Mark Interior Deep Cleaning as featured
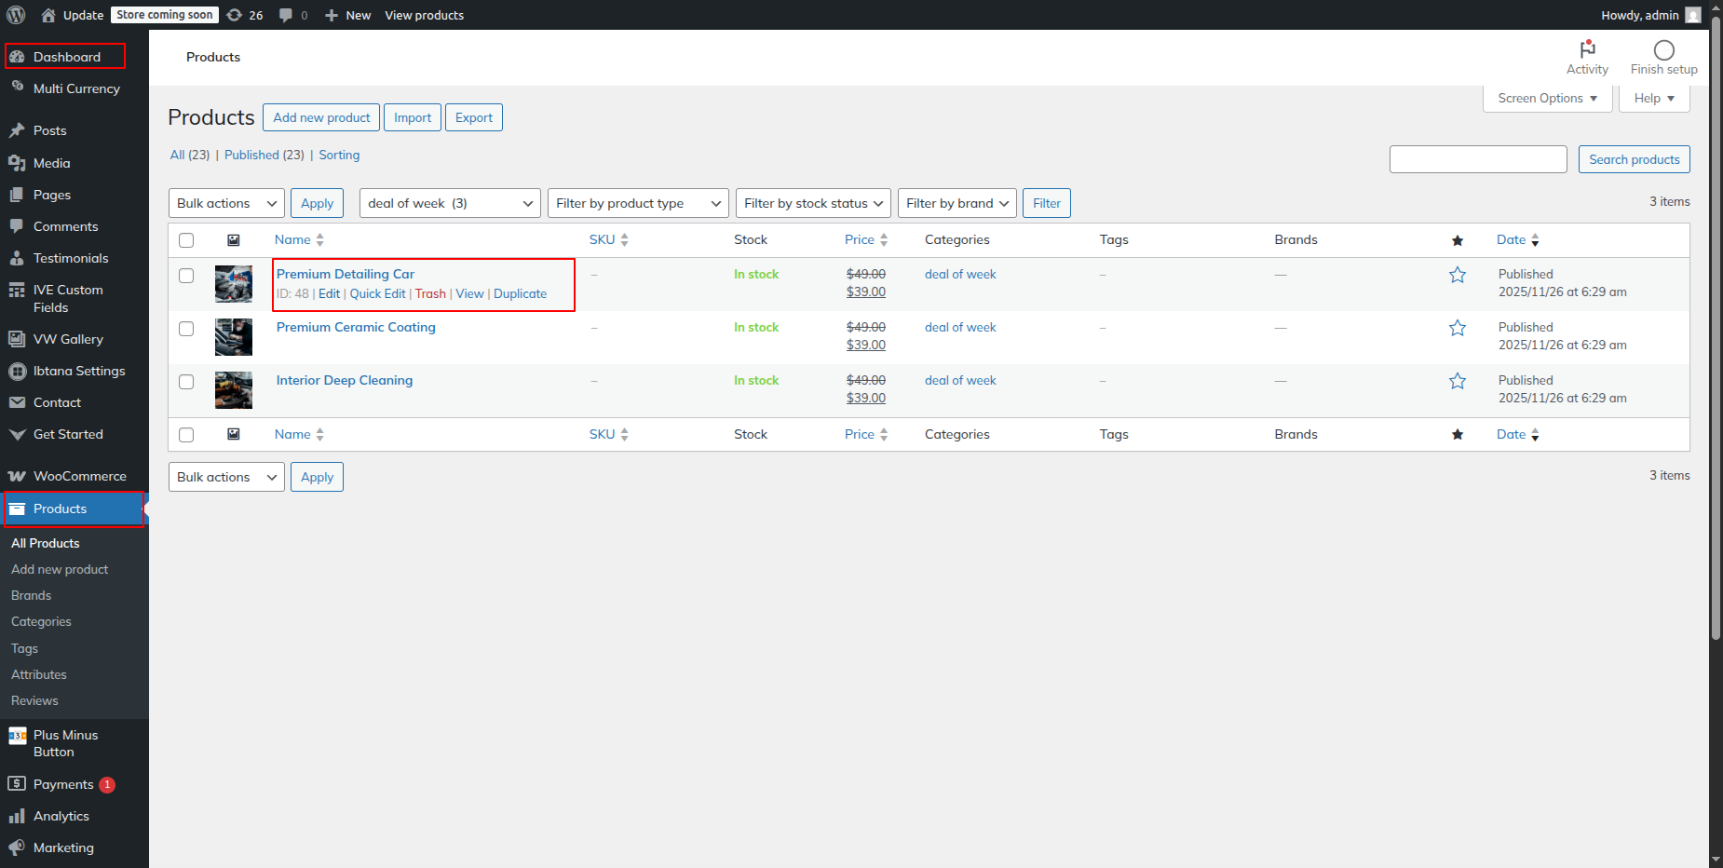 click(1458, 381)
